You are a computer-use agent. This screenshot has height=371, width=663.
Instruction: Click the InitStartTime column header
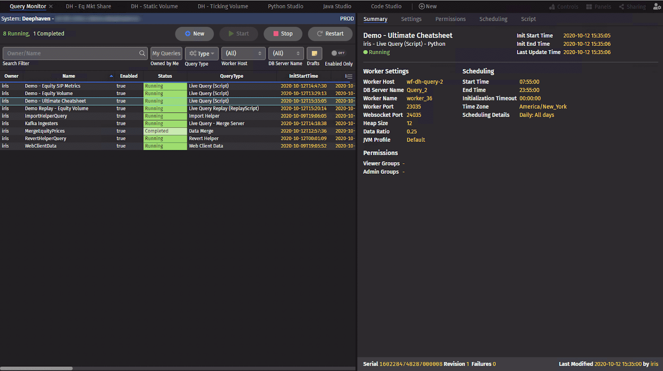[x=304, y=76]
